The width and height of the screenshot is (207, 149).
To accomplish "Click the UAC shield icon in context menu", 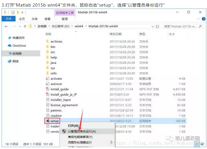I will 64,131.
